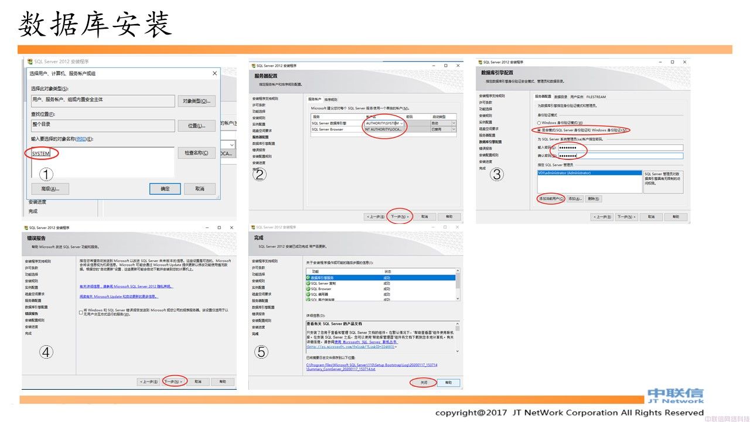
Task: Click the SQL Server icon in 数据库引擎配置 title bar
Action: [x=480, y=62]
